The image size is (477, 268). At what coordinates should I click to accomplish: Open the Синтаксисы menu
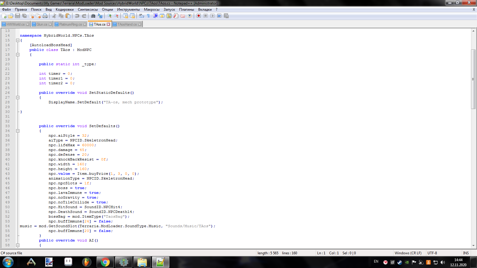(x=88, y=10)
